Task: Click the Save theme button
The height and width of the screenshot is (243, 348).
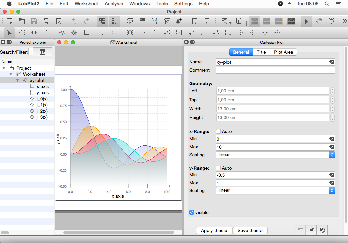Action: (x=250, y=230)
